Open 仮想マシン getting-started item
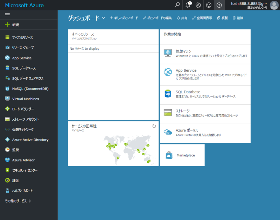The height and width of the screenshot is (220, 280). (x=205, y=54)
